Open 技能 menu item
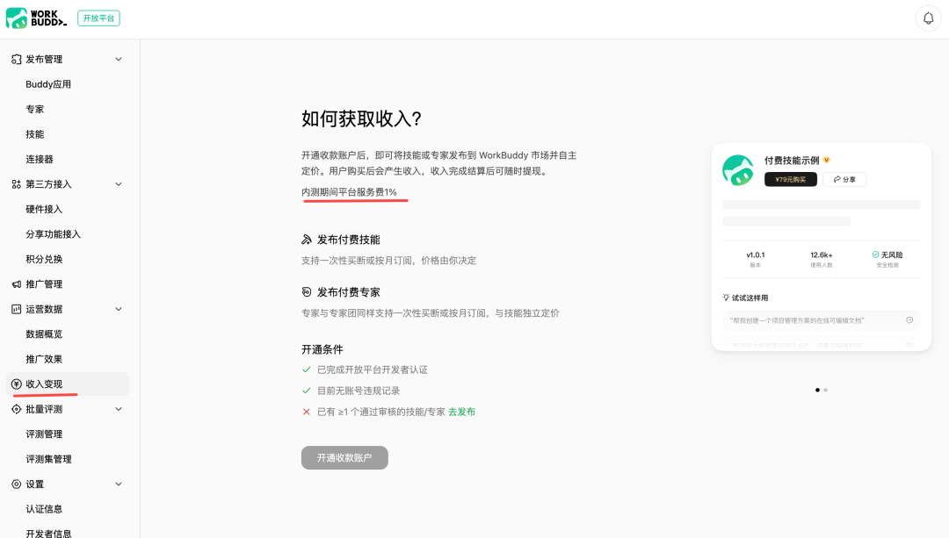Screen dimensions: 949x538 coord(34,134)
